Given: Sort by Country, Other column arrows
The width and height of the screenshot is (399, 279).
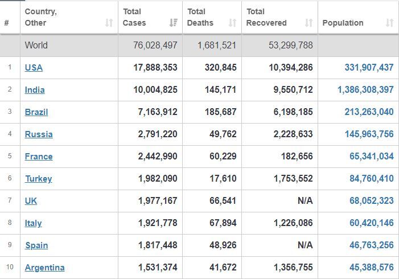Looking at the screenshot, I should [109, 23].
